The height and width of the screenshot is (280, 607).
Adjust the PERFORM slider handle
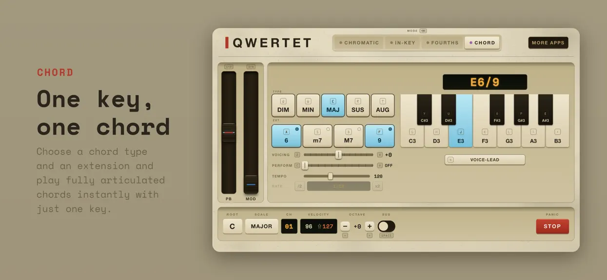pos(305,165)
